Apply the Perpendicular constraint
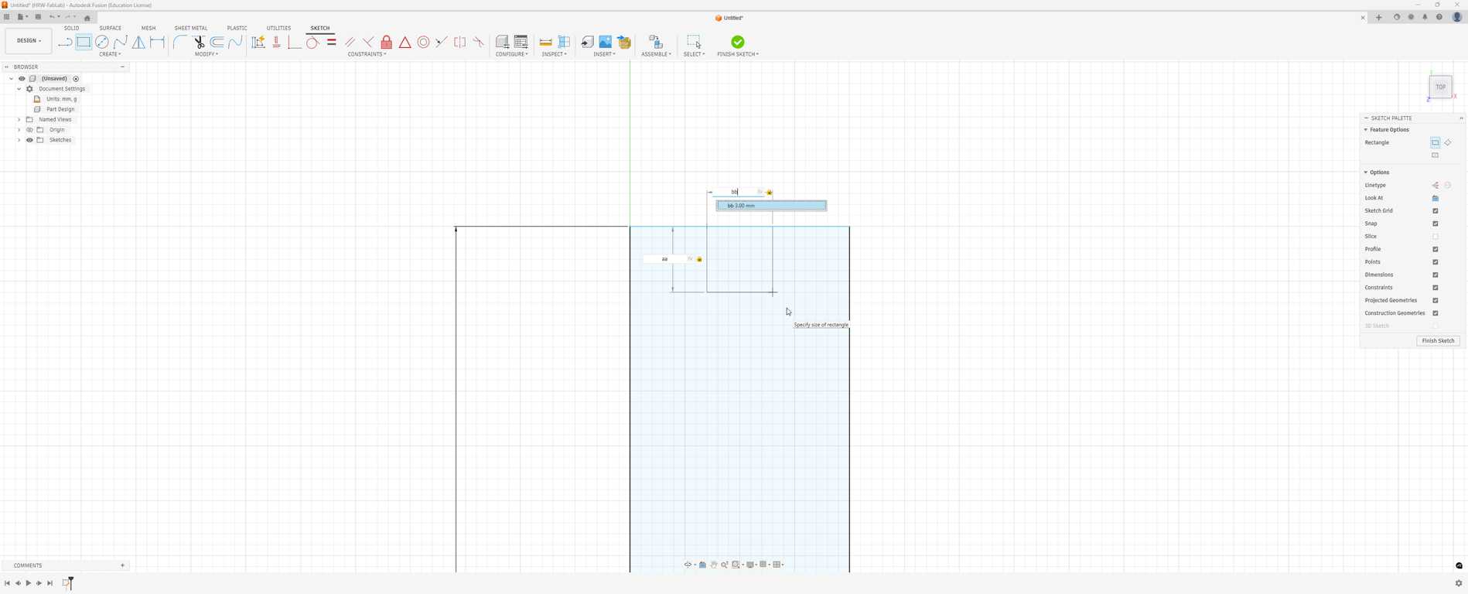The width and height of the screenshot is (1468, 594). click(369, 42)
